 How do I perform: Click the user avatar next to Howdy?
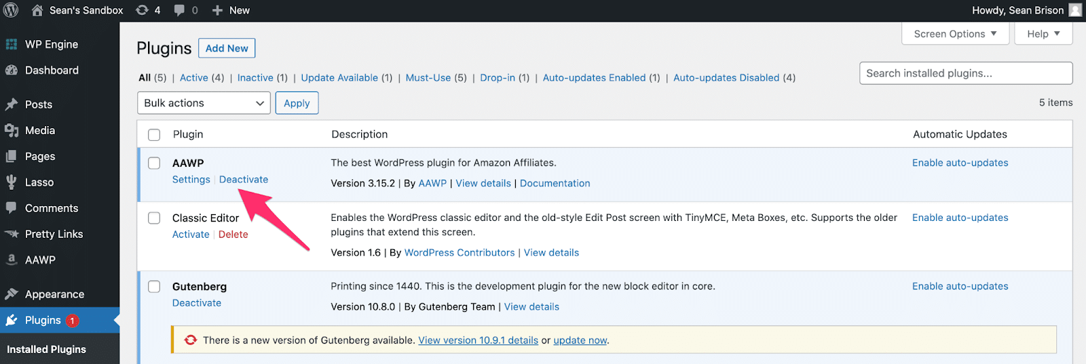click(x=1075, y=10)
